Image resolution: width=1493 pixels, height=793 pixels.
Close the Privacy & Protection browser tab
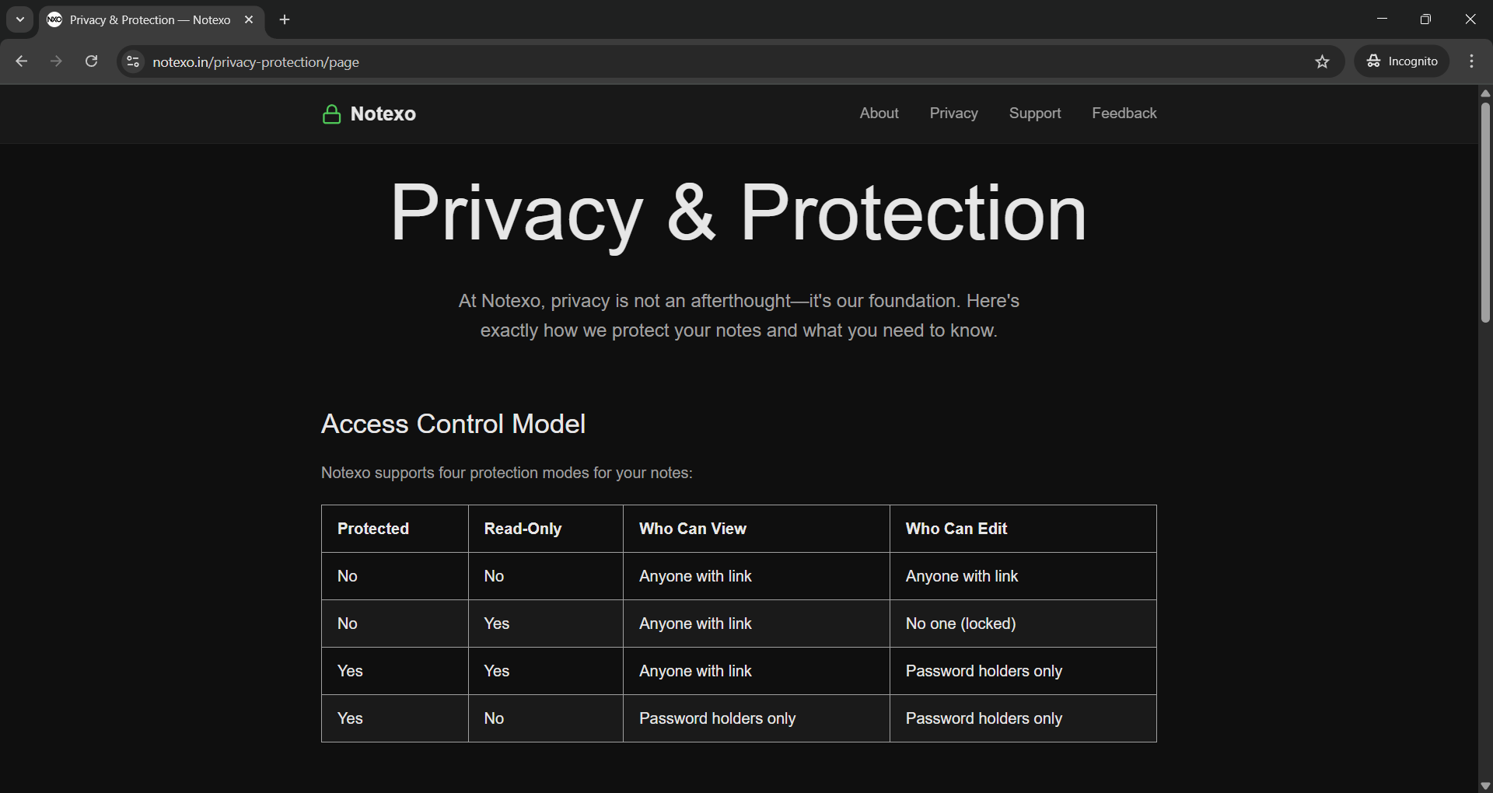[249, 19]
